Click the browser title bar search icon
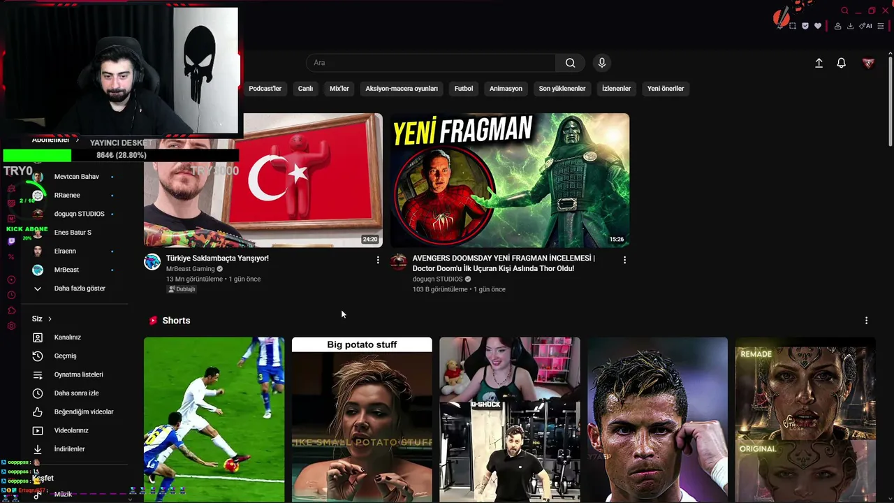 coord(845,10)
